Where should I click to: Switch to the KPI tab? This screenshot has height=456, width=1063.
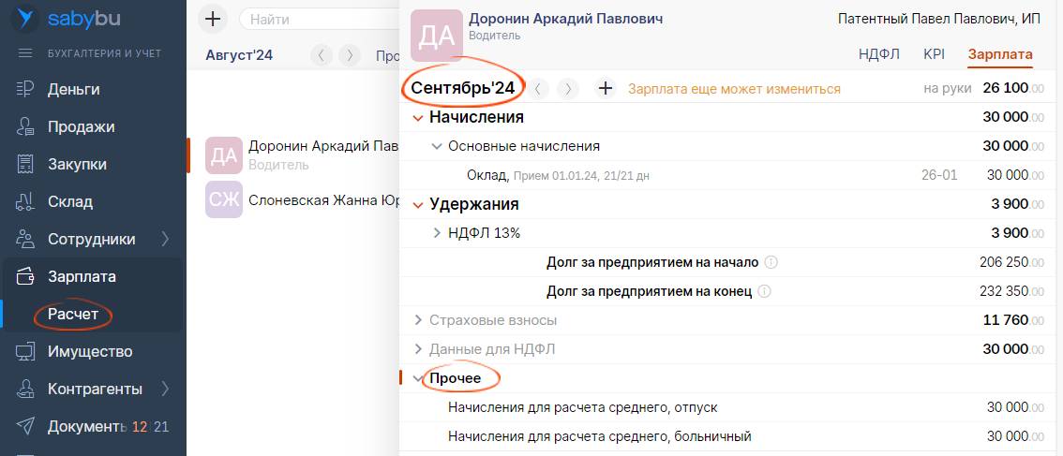[x=934, y=54]
